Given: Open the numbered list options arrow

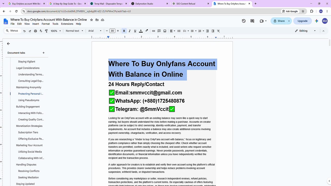Looking at the screenshot, I should [x=203, y=31].
